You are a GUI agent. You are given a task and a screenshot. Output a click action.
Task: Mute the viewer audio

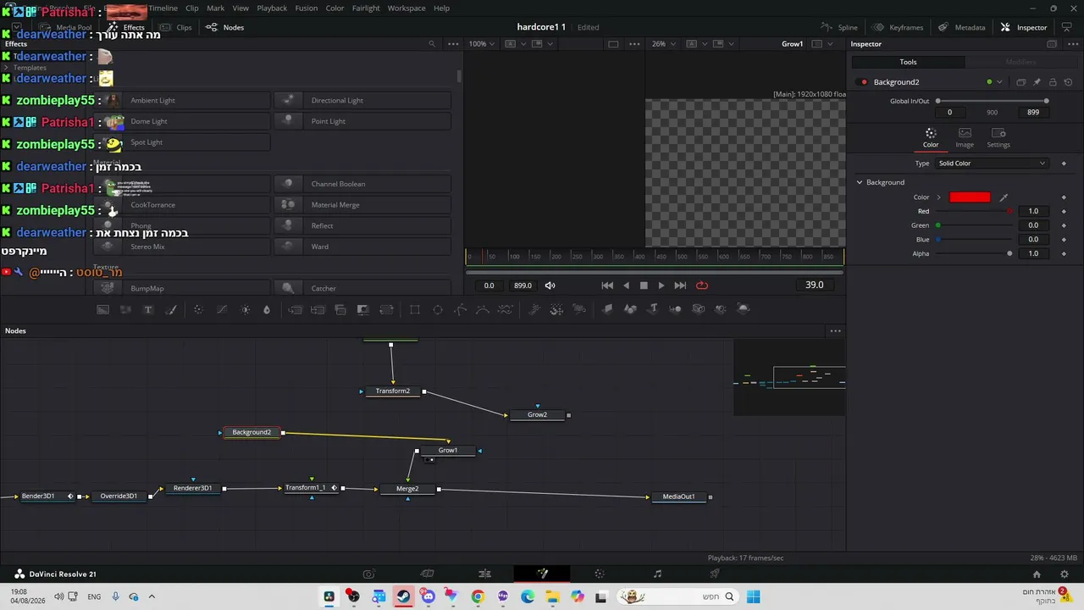550,286
